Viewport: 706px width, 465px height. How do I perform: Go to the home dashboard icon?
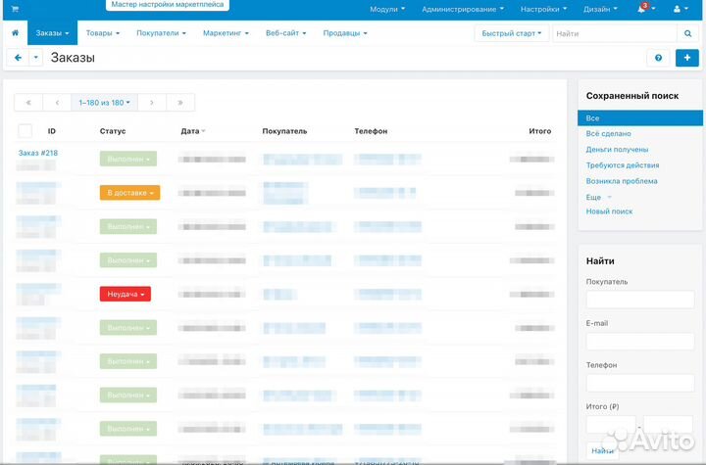15,33
